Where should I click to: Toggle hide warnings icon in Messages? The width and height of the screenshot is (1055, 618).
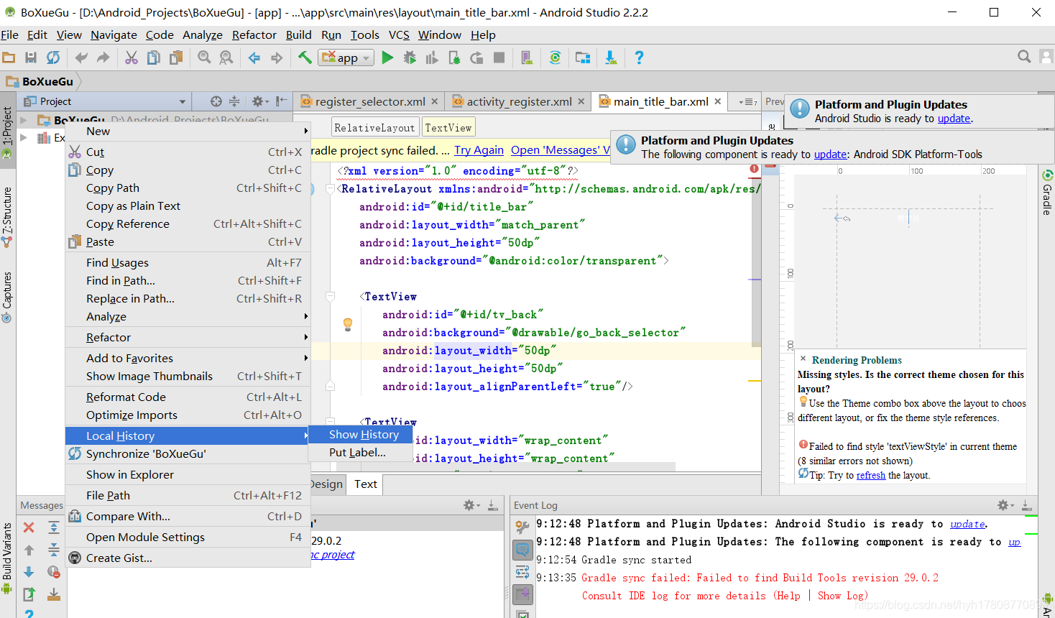point(54,572)
